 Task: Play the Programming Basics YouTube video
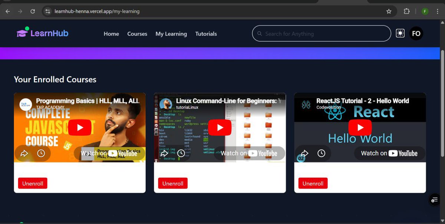click(80, 128)
